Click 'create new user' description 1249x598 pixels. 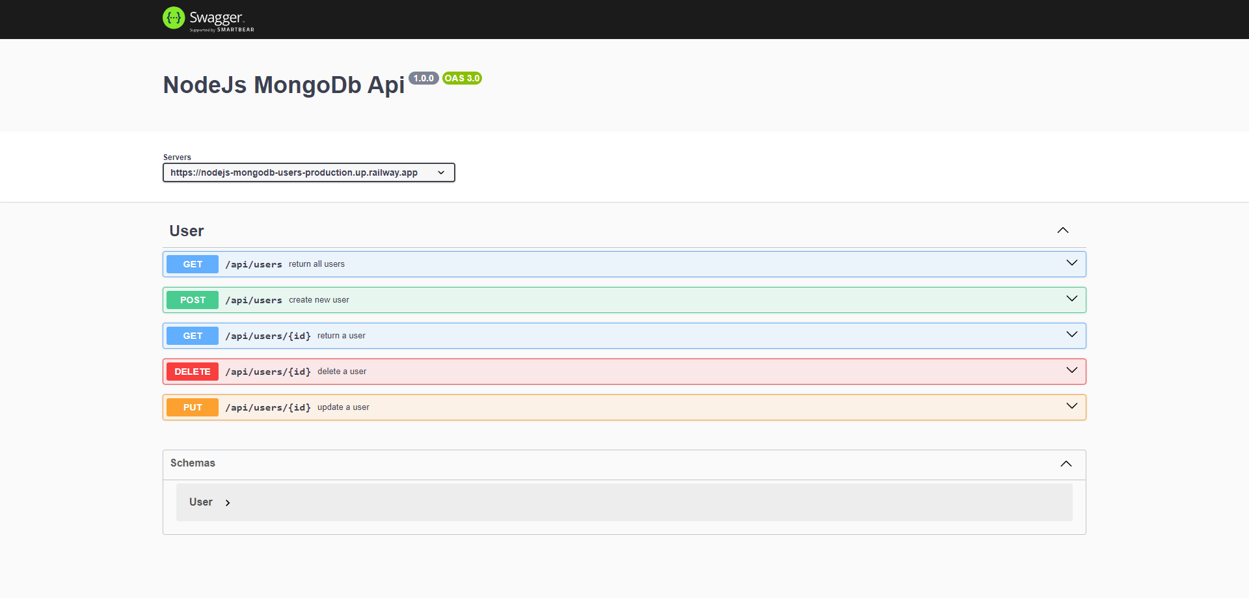pyautogui.click(x=319, y=300)
